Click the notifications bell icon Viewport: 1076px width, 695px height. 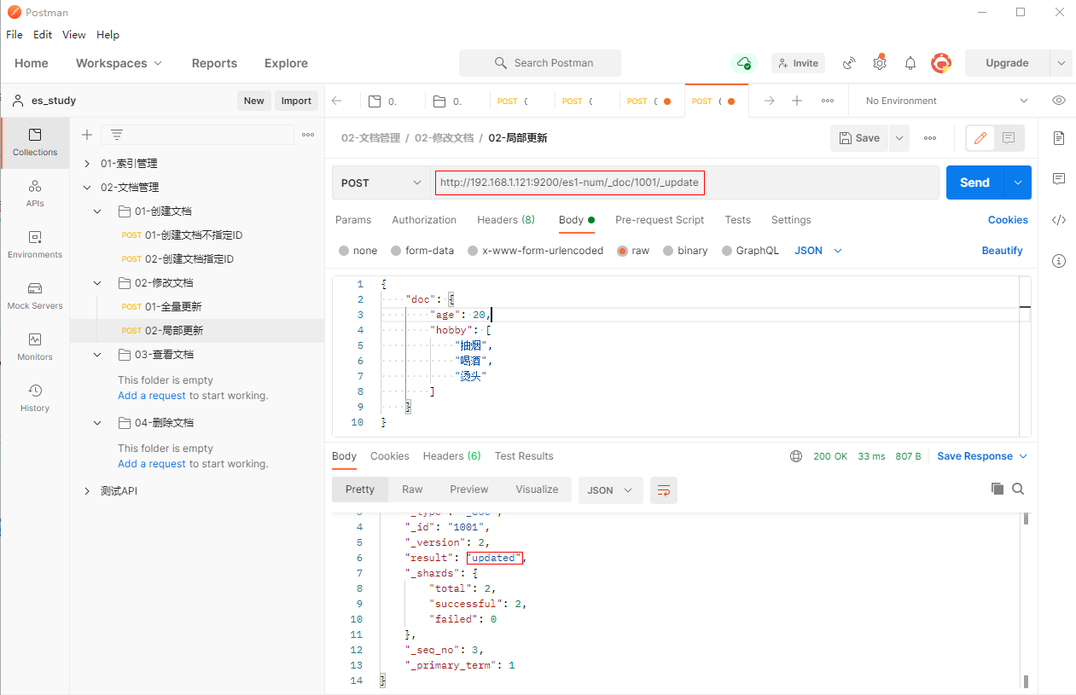tap(910, 63)
